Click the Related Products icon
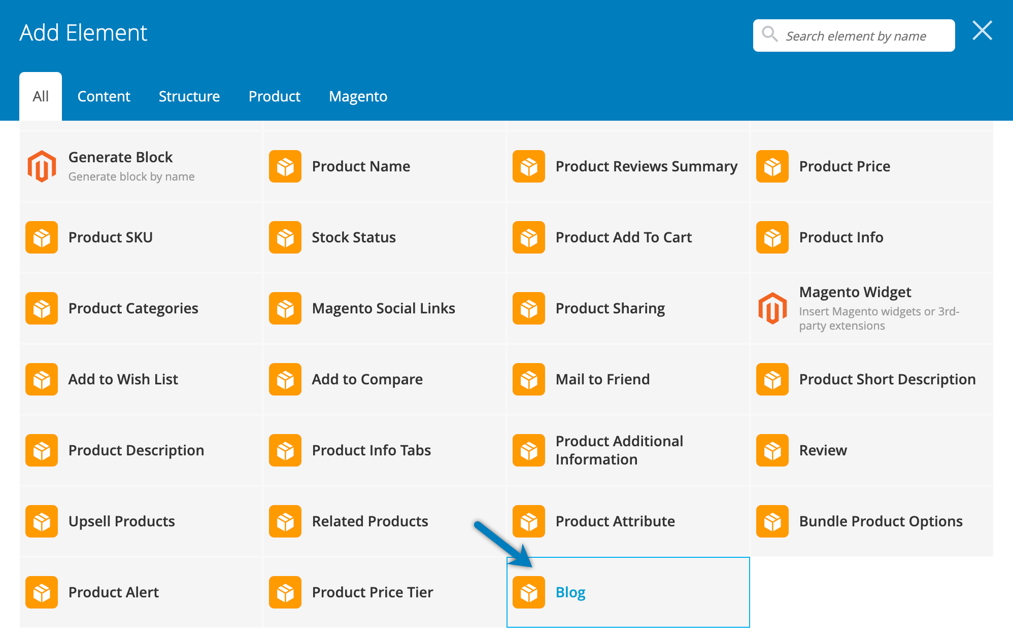 point(285,521)
